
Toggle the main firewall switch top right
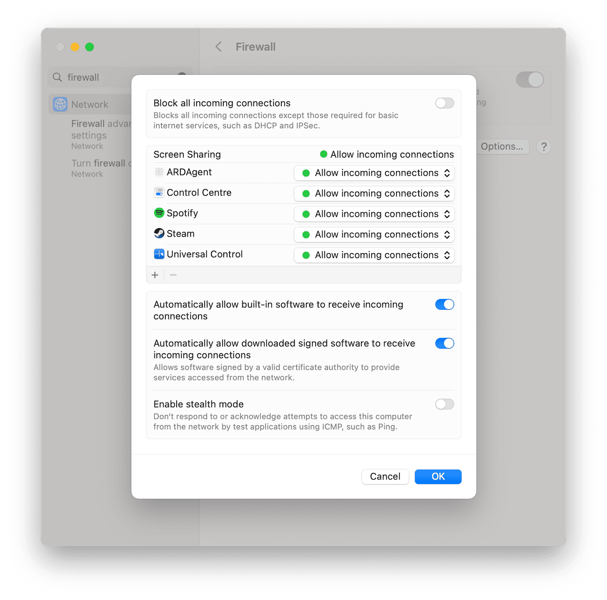[x=530, y=80]
